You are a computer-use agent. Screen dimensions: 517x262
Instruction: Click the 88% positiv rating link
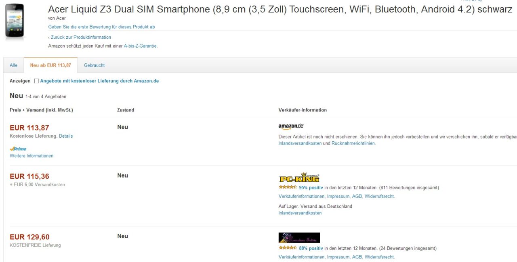[311, 248]
